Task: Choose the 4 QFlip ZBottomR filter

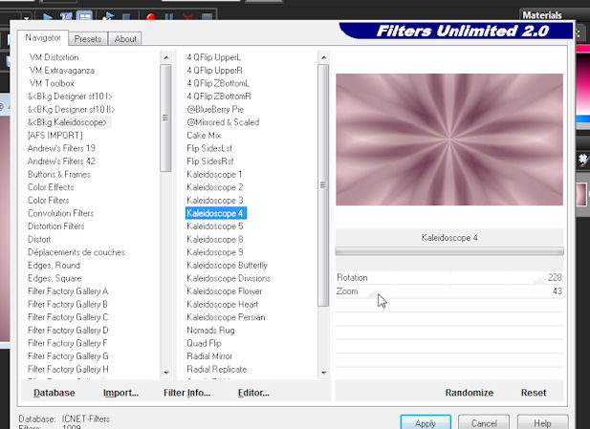Action: (219, 97)
